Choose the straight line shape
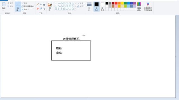 pyautogui.click(x=56, y=3)
